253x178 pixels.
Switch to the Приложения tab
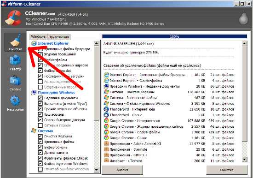pyautogui.click(x=58, y=37)
